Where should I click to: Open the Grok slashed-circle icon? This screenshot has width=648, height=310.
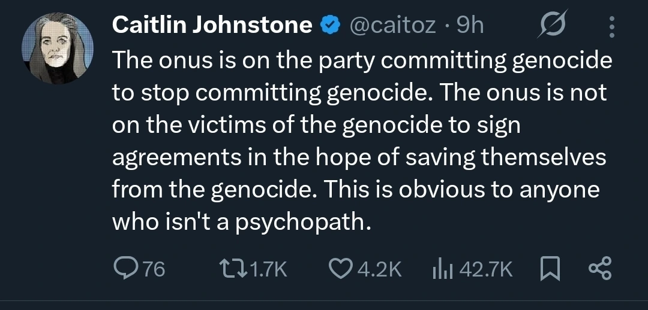[550, 26]
